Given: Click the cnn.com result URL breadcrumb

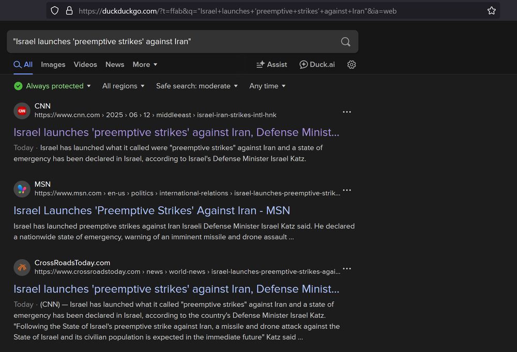Looking at the screenshot, I should [x=155, y=115].
